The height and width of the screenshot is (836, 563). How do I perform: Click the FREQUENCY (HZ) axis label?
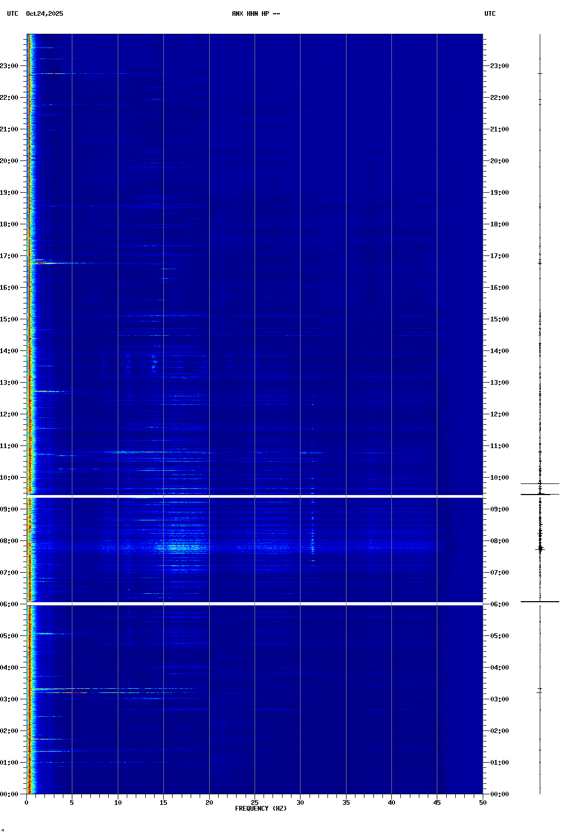pyautogui.click(x=260, y=809)
